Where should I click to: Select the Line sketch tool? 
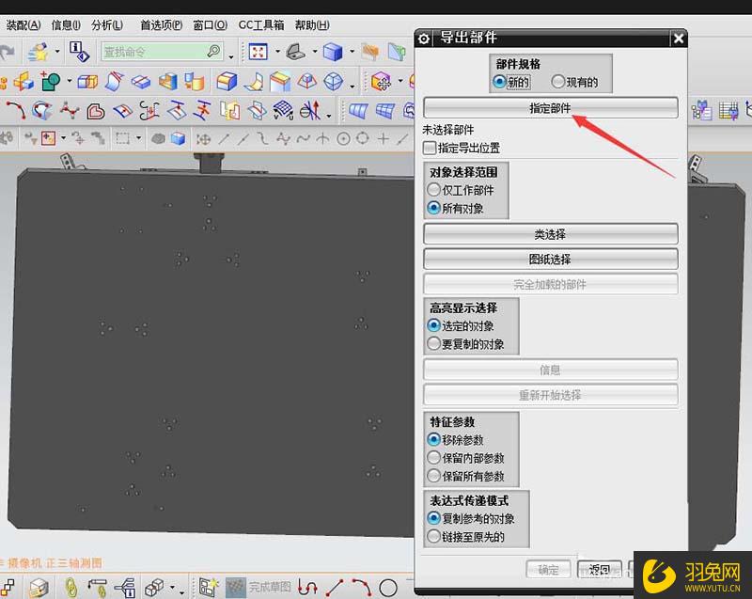pyautogui.click(x=335, y=586)
